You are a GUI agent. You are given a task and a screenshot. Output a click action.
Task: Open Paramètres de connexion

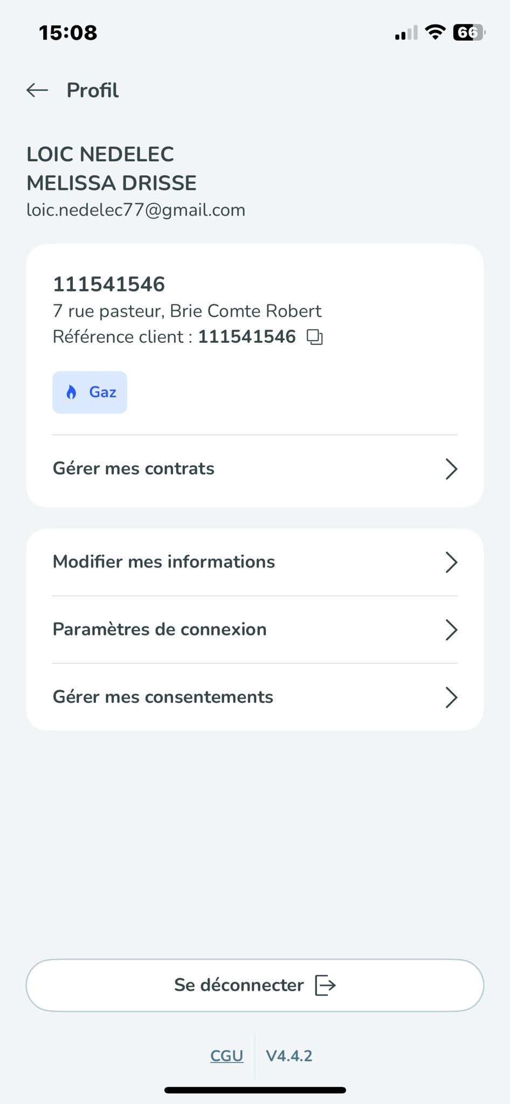coord(160,629)
